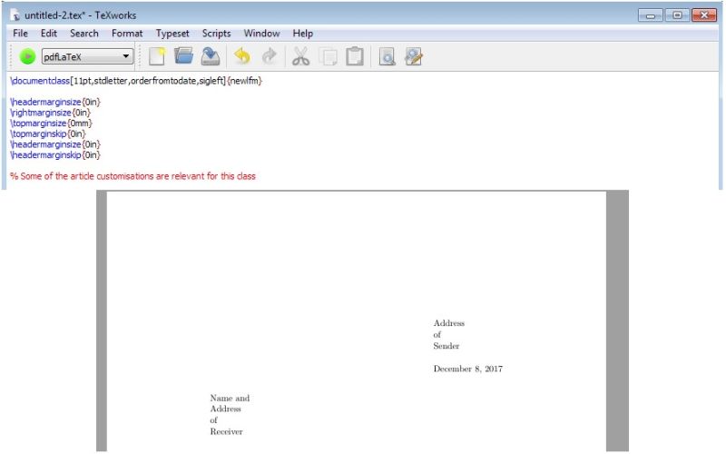Screen dimensions: 726x454
Task: Open the pdfLaTeX engine dropdown
Action: pyautogui.click(x=87, y=56)
